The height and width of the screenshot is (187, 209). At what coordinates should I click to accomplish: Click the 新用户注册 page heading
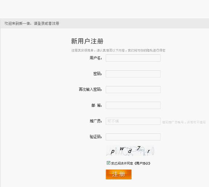[87, 41]
